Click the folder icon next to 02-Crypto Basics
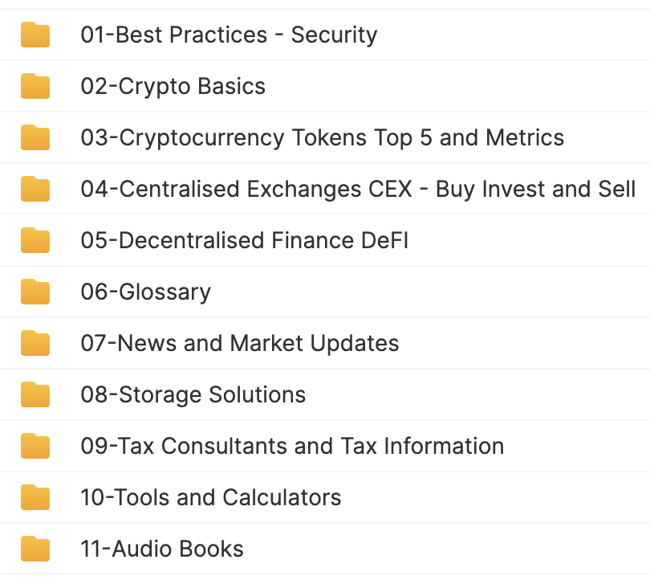 click(x=35, y=87)
